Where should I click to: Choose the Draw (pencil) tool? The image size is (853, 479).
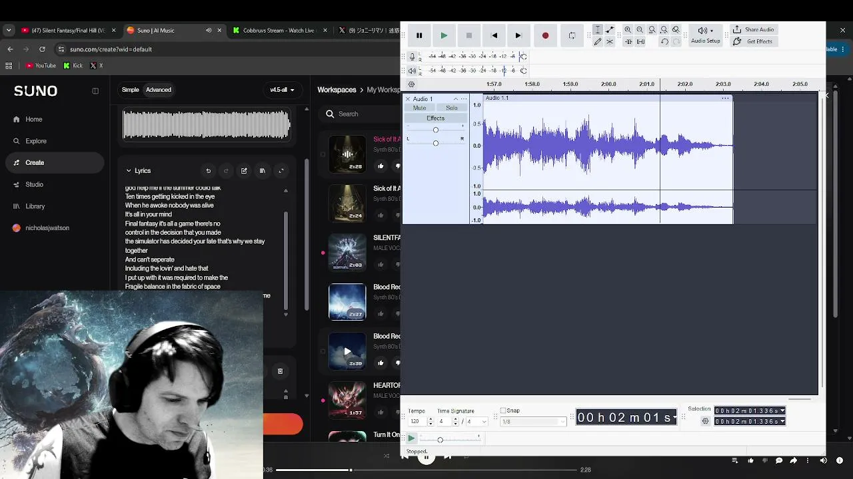coord(598,41)
